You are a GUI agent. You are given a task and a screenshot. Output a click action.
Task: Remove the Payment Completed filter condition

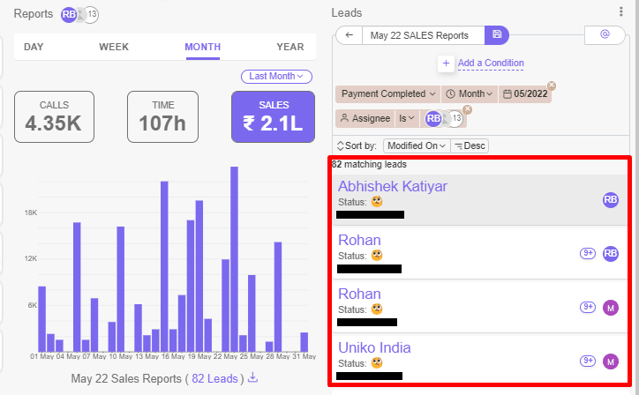(552, 86)
